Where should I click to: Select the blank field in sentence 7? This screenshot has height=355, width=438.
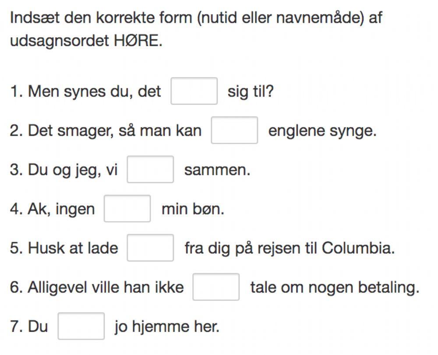81,326
